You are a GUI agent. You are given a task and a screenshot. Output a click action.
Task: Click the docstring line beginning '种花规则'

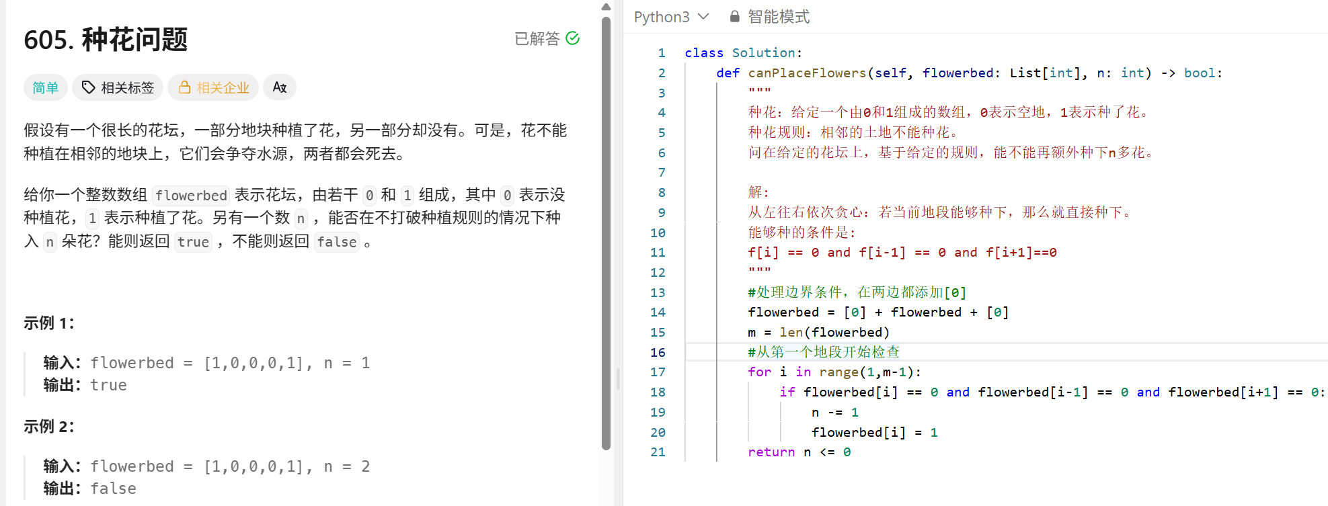tap(854, 132)
